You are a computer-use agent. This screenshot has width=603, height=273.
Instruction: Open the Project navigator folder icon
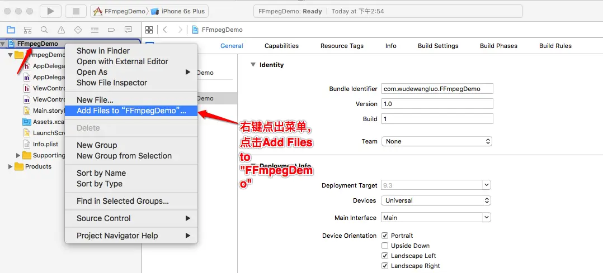(x=11, y=30)
